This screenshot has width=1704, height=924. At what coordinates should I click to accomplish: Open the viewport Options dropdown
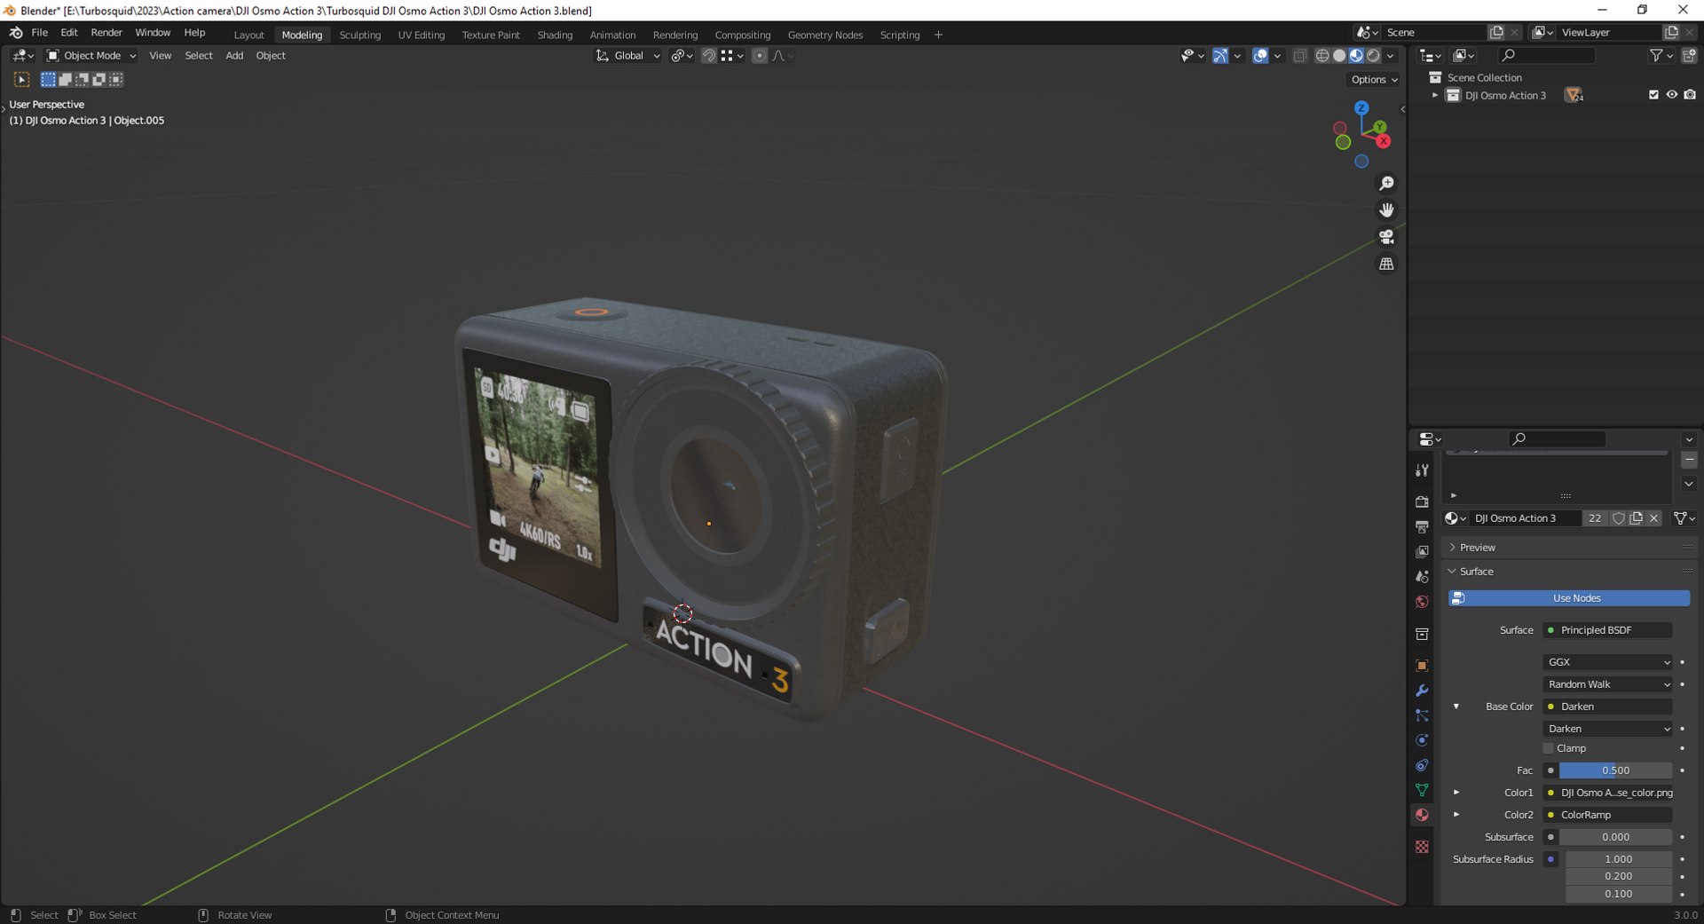[1374, 80]
